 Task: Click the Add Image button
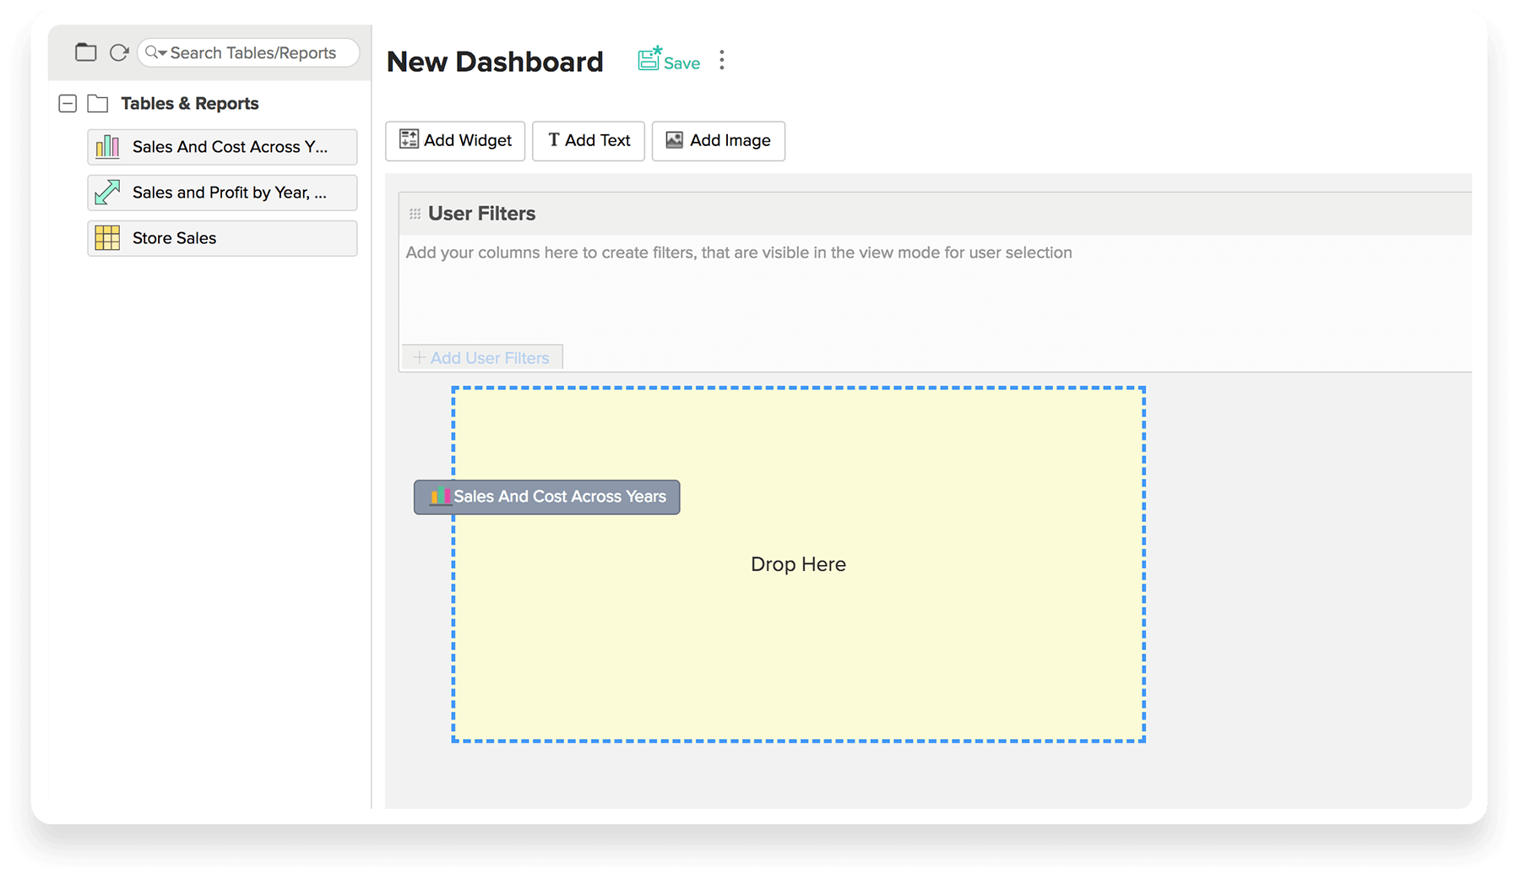click(x=718, y=140)
